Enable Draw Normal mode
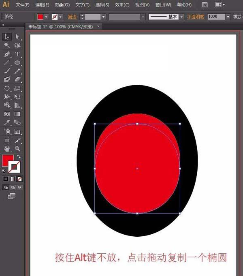 6,187
